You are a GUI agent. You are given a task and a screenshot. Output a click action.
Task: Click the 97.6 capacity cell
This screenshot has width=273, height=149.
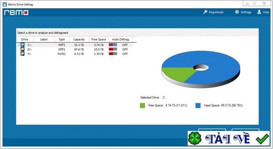[x=79, y=49]
